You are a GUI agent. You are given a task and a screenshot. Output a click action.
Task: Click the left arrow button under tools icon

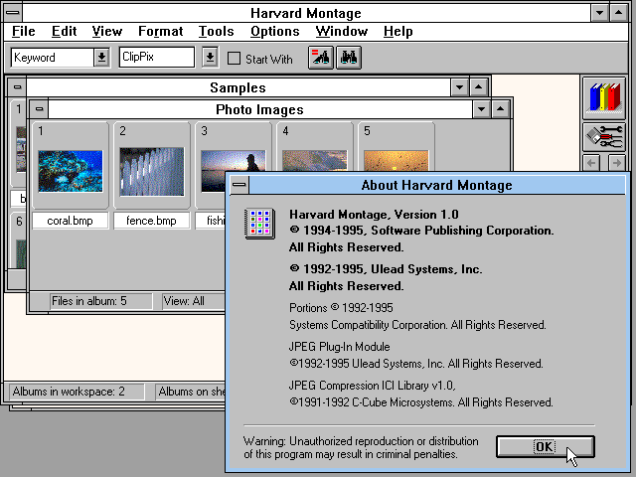tap(593, 163)
